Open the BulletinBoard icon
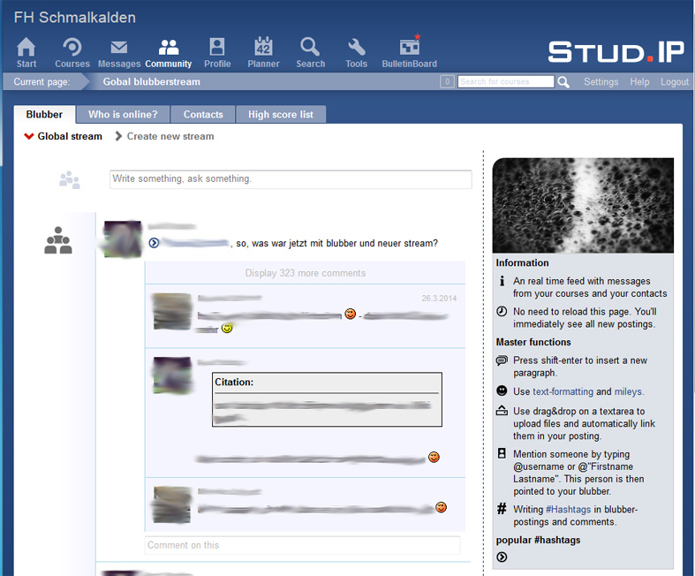695x576 pixels. click(x=410, y=46)
